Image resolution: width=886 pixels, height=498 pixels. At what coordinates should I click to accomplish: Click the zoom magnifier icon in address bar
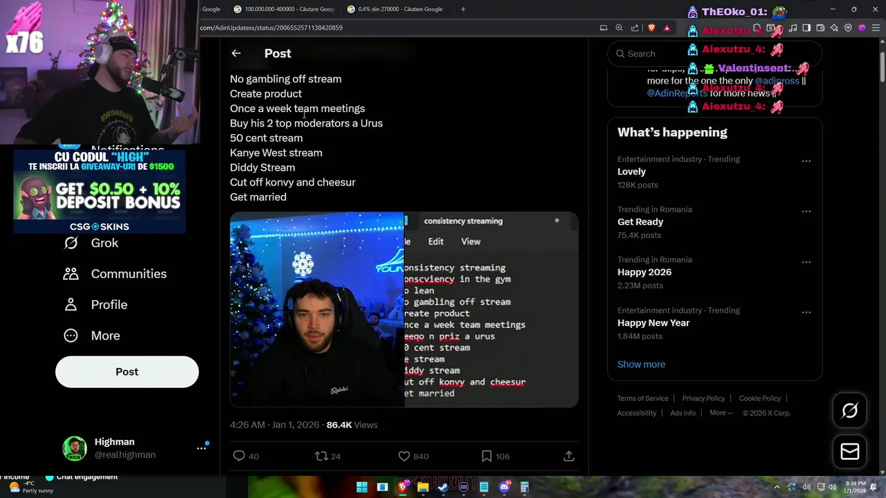(x=619, y=28)
